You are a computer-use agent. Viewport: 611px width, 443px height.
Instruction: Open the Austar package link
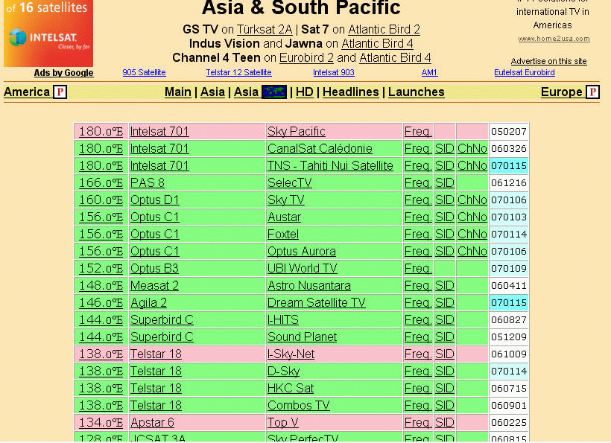(284, 217)
